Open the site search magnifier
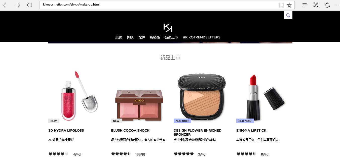This screenshot has width=340, height=166. click(x=288, y=15)
